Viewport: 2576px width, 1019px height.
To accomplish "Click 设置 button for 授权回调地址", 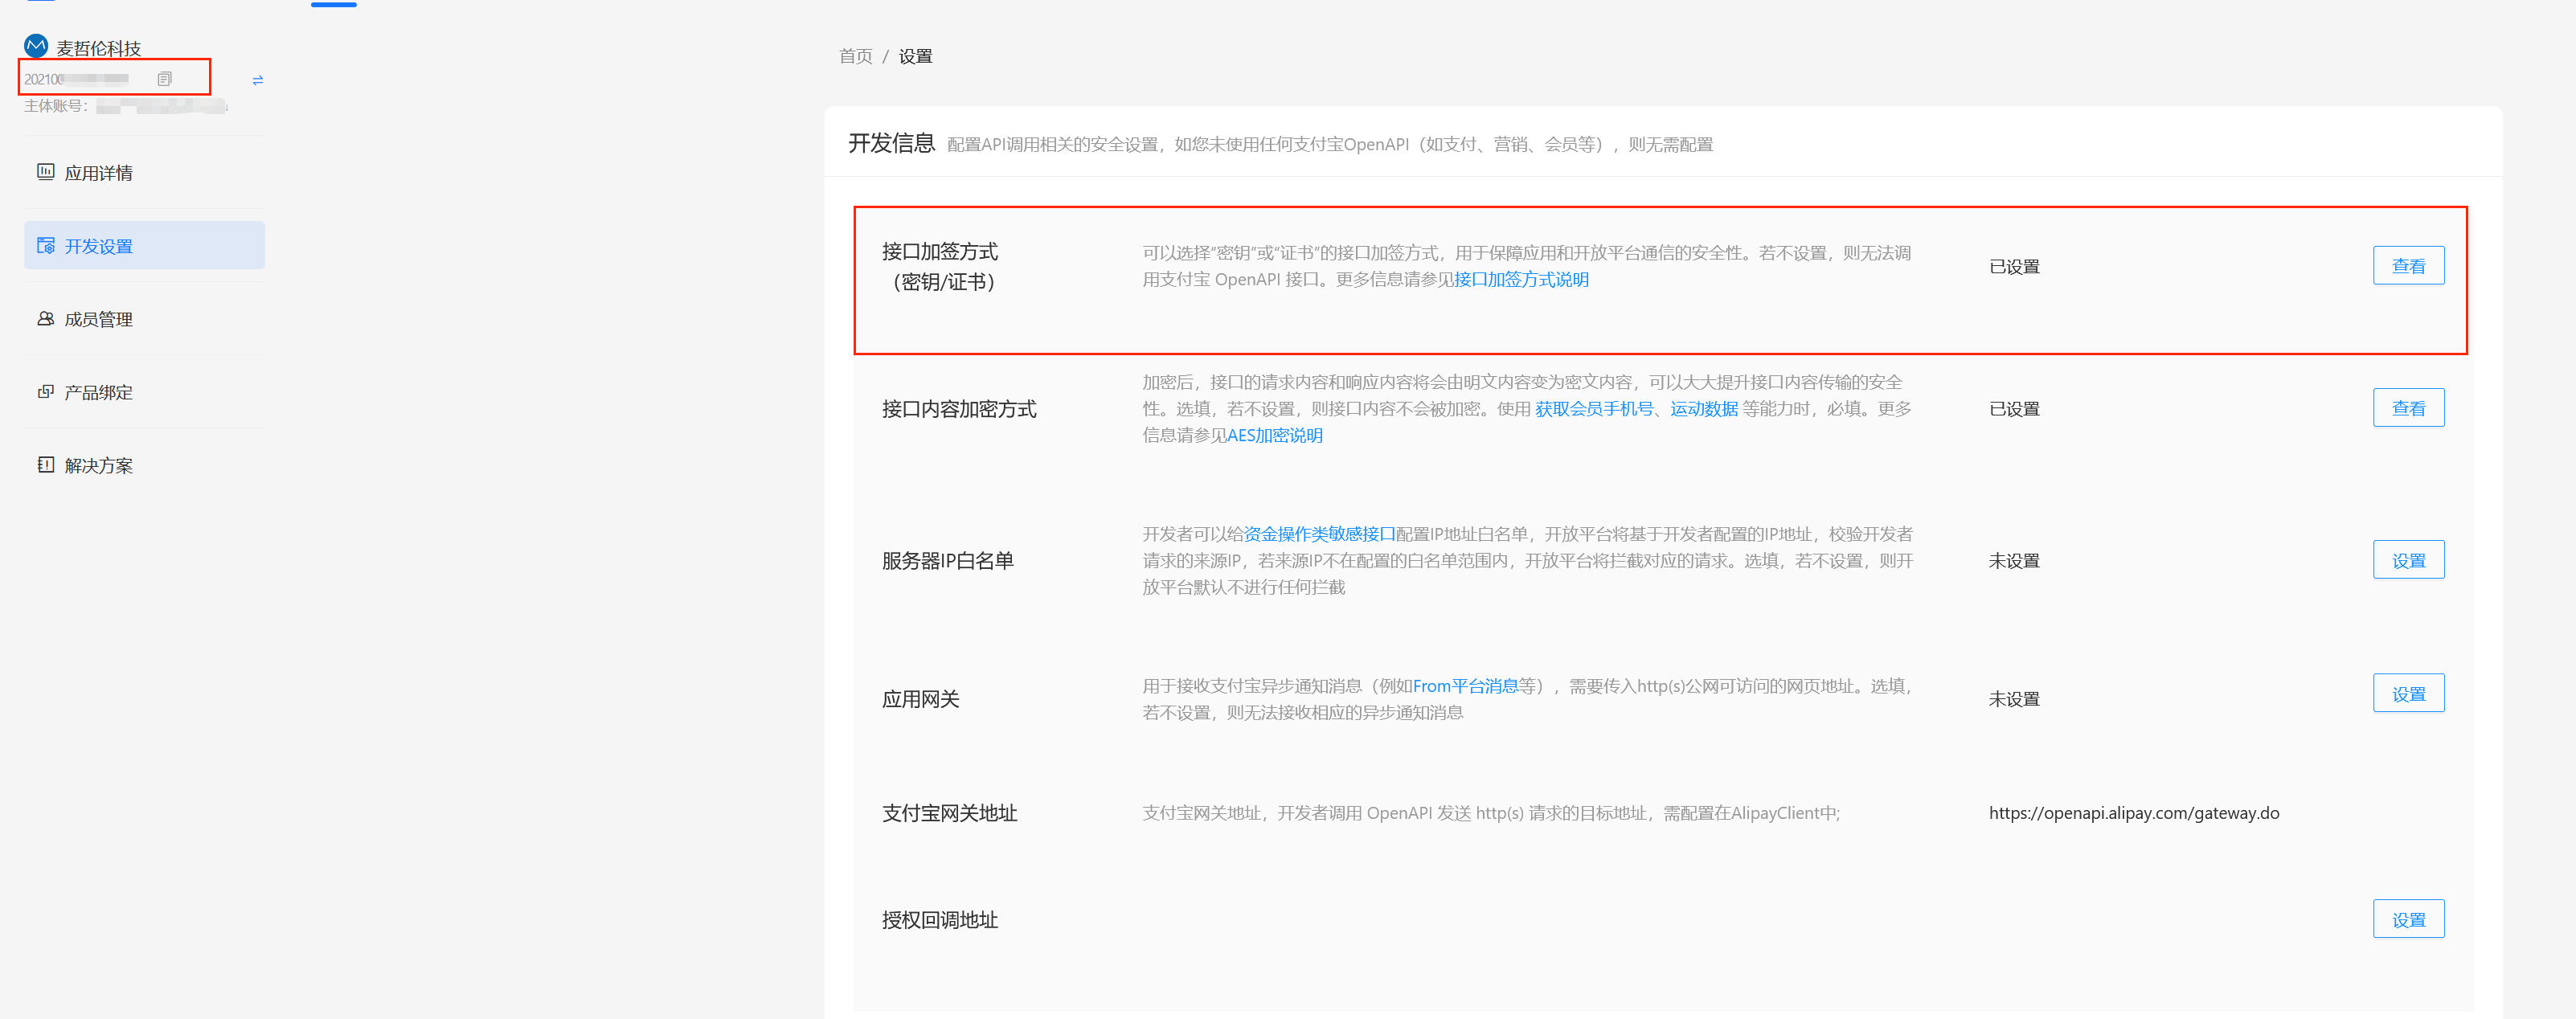I will [x=2408, y=918].
